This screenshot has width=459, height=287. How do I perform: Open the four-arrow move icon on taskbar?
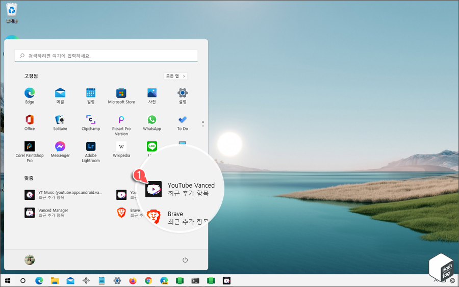click(86, 281)
